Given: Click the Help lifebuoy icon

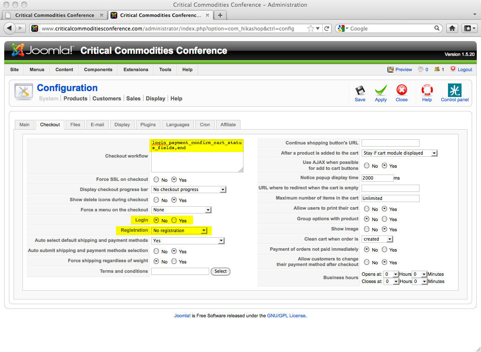Looking at the screenshot, I should (x=427, y=90).
